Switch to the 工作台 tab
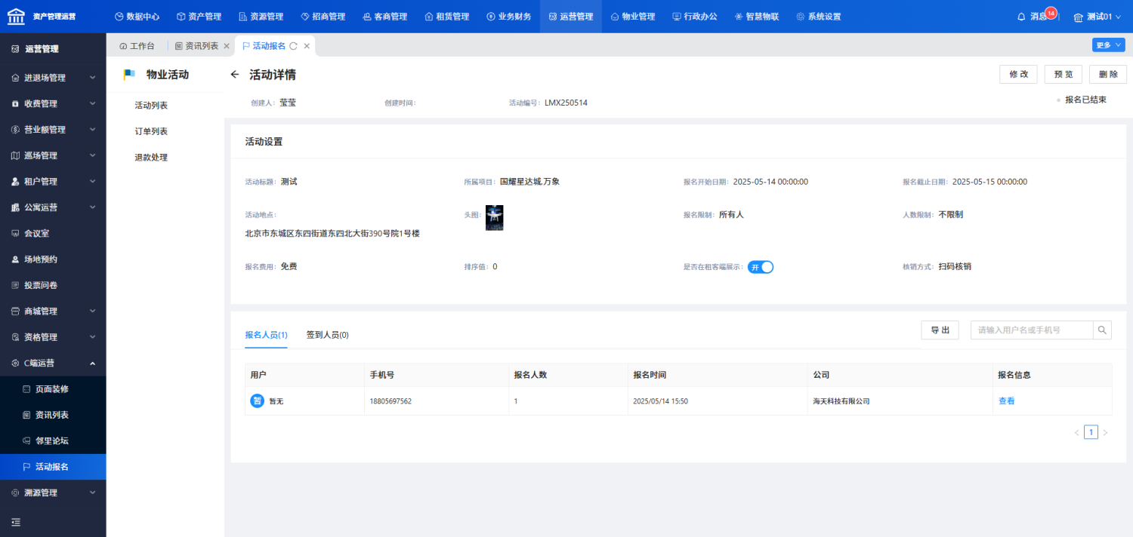Viewport: 1133px width, 537px height. pyautogui.click(x=137, y=46)
